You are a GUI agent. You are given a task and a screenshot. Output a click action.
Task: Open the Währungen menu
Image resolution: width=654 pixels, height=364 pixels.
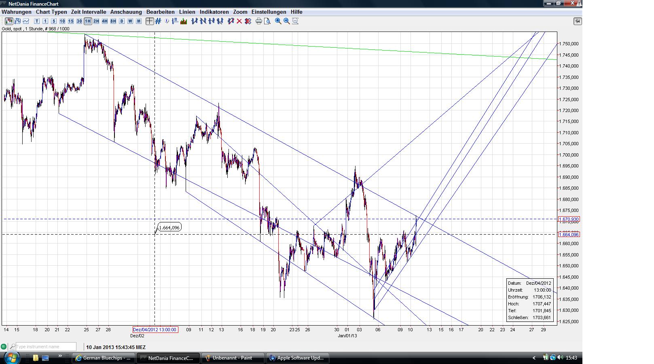[16, 12]
